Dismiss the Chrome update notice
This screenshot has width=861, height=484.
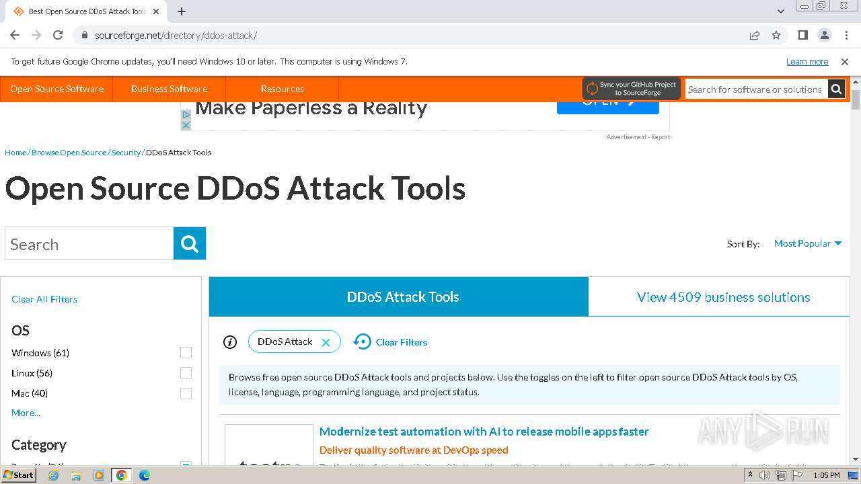[x=845, y=62]
